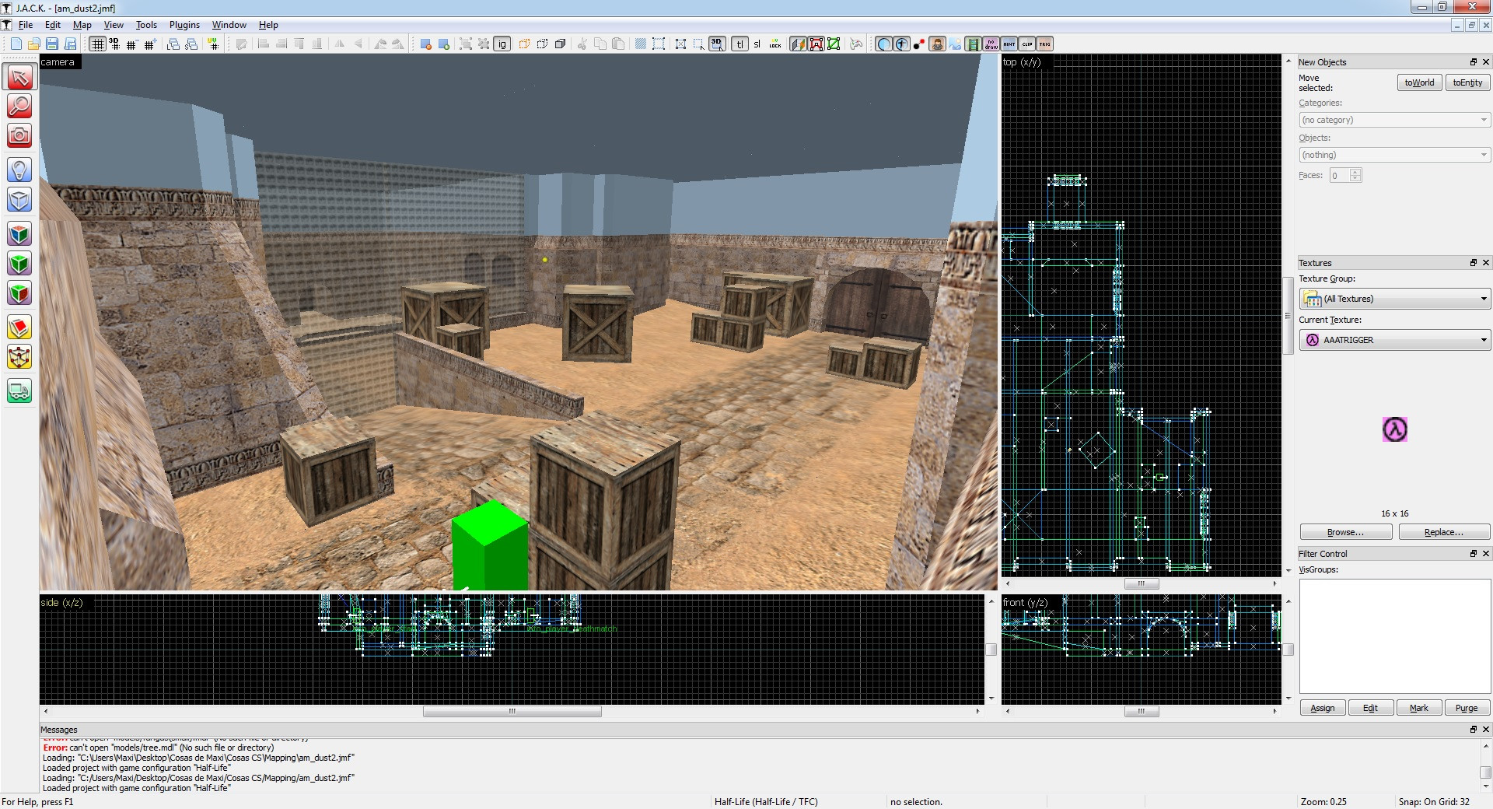Select the Entity tool with lightbulb icon
This screenshot has height=809, width=1493.
[x=19, y=170]
